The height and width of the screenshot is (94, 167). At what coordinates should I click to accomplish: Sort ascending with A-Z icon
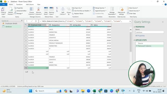57,8
